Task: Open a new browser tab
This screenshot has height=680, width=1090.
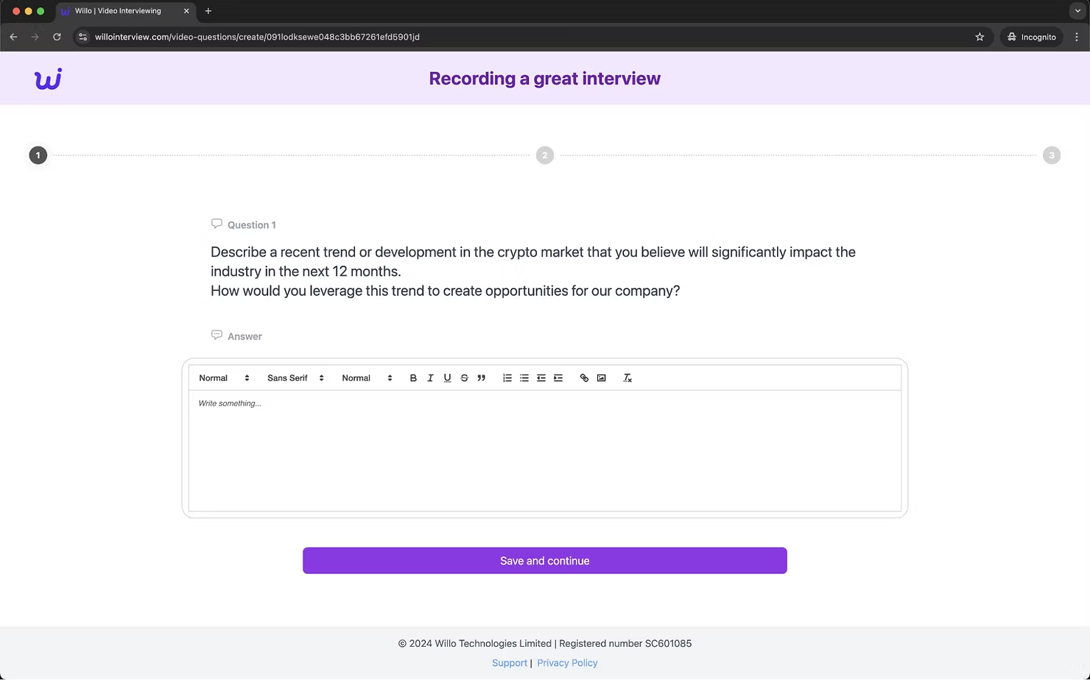Action: (208, 11)
